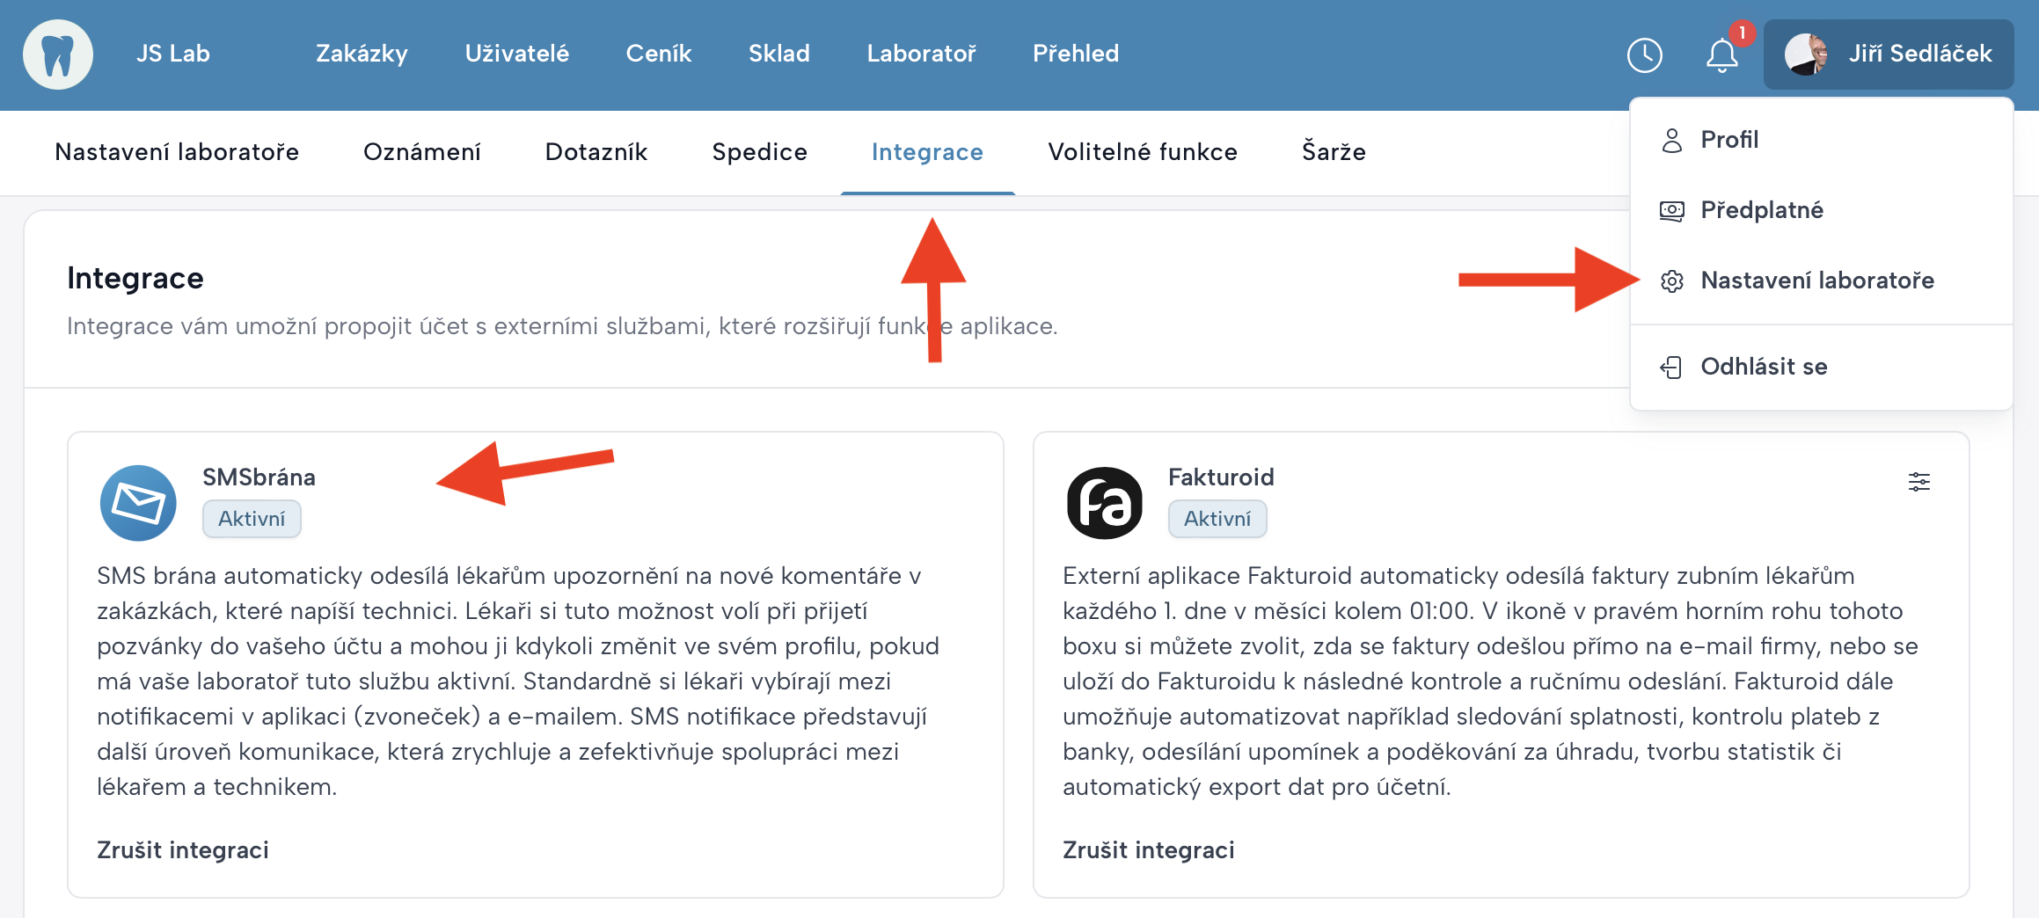The width and height of the screenshot is (2039, 918).
Task: Cancel the Fakturoid integration
Action: pyautogui.click(x=1148, y=850)
